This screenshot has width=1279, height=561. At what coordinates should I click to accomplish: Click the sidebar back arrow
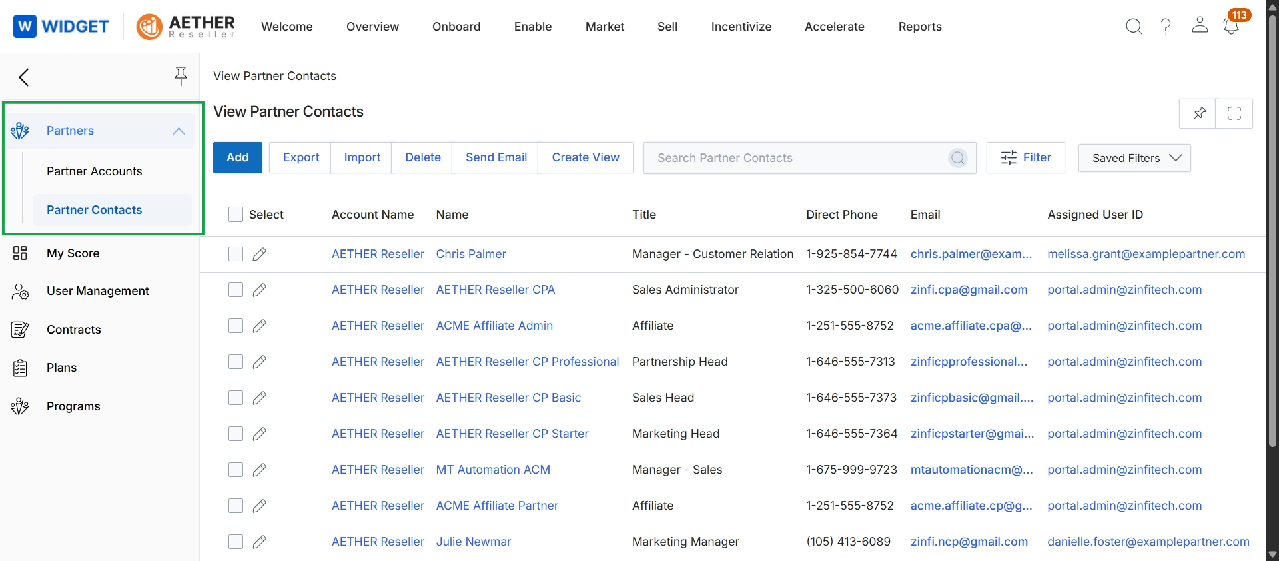[x=24, y=77]
